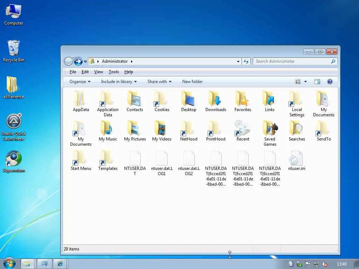Open the My Pictures folder
359x269 pixels.
pyautogui.click(x=135, y=131)
